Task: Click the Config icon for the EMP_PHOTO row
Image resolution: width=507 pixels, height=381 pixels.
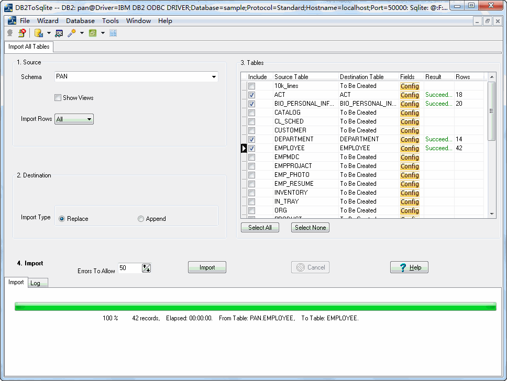Action: [x=410, y=175]
